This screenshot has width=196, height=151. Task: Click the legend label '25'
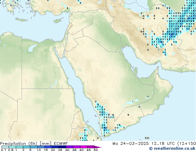click(60, 150)
